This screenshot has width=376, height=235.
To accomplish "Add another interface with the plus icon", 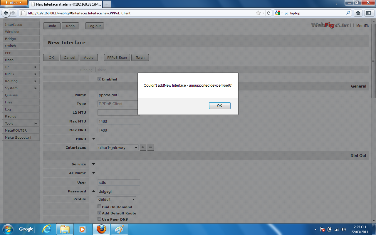I will pos(143,147).
